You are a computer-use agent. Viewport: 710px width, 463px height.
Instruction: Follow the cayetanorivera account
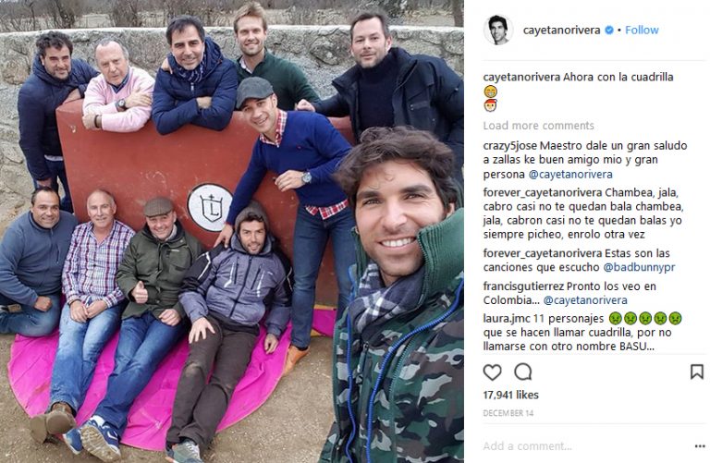[x=642, y=30]
